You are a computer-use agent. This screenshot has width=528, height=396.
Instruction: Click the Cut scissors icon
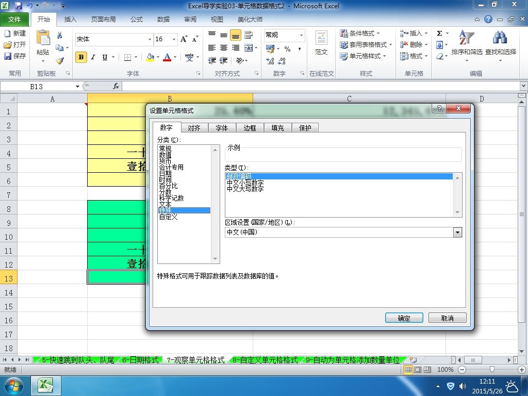(60, 35)
